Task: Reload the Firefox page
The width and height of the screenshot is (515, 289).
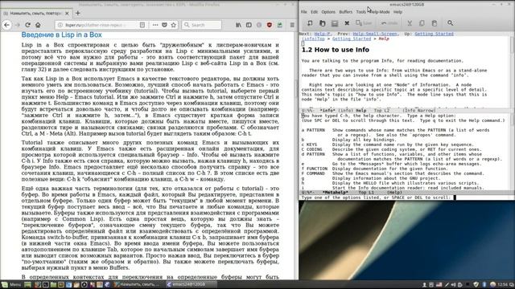Action: (x=28, y=25)
